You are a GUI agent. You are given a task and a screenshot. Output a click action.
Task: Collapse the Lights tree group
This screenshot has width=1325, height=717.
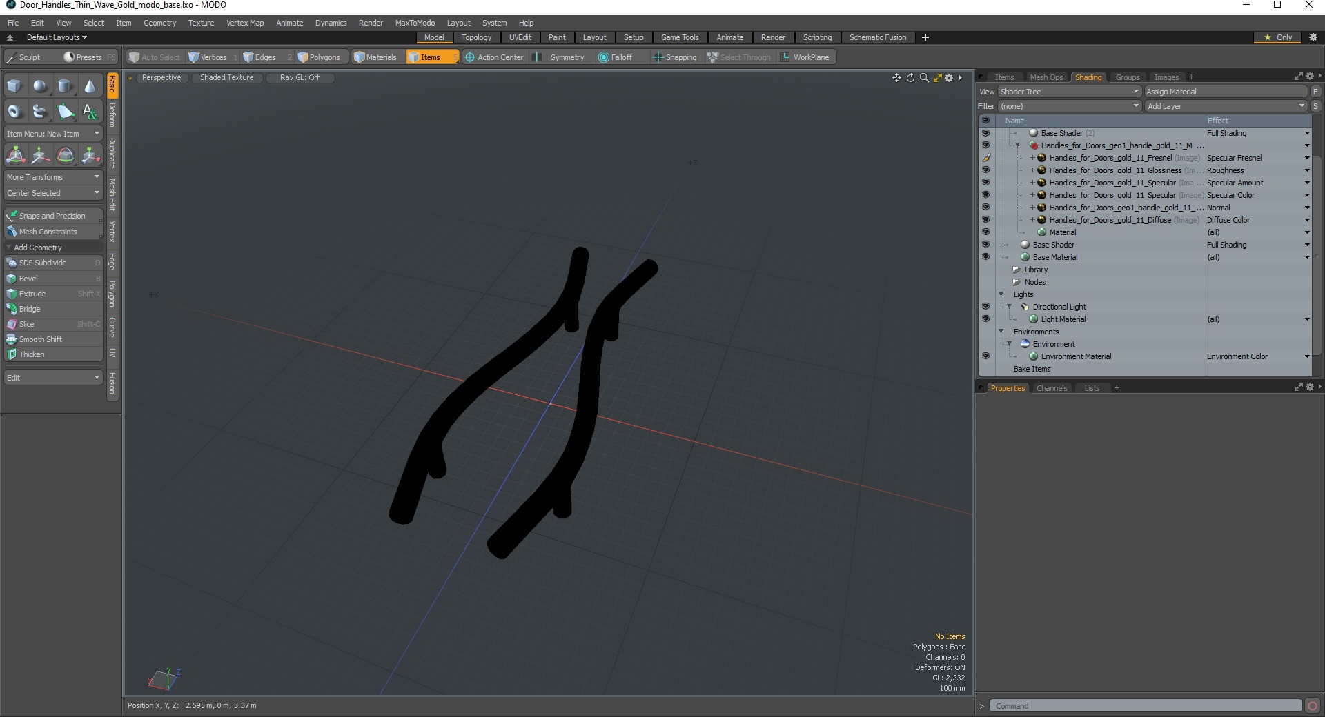[x=1001, y=294]
